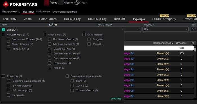Open the Zoom games tab

28,19
